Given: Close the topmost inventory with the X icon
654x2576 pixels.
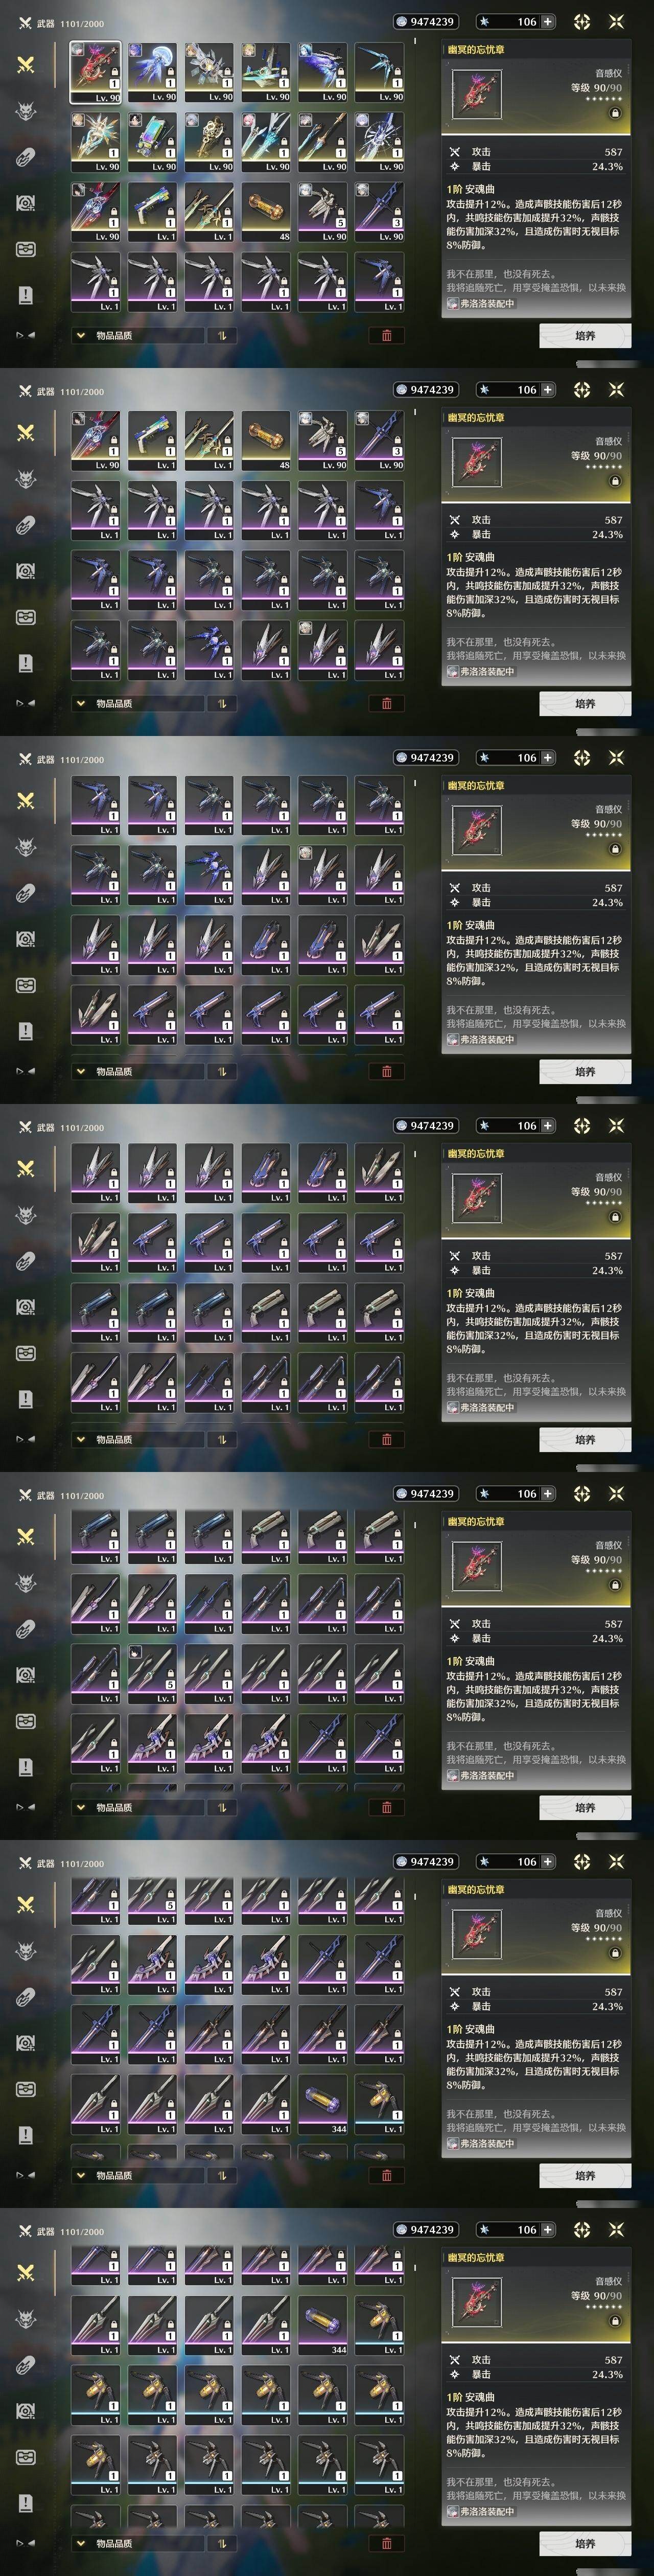Looking at the screenshot, I should tap(616, 21).
